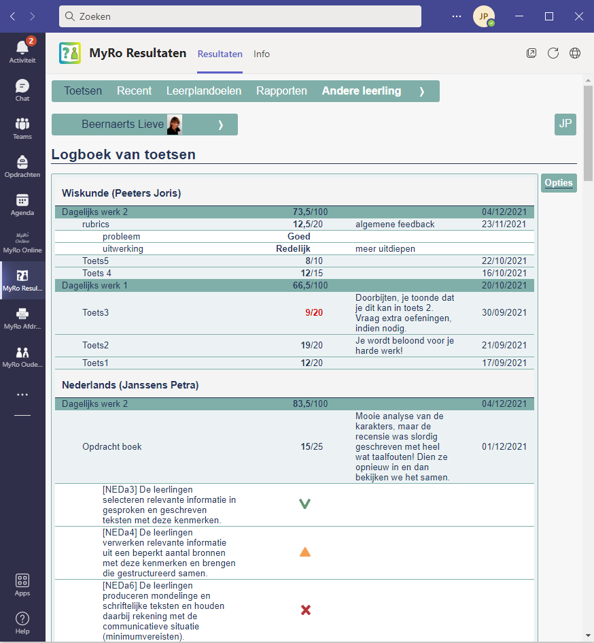Open the Leerplandoelen menu item
594x643 pixels.
(204, 91)
